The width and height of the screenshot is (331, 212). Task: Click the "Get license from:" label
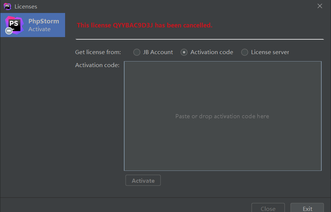coord(98,52)
